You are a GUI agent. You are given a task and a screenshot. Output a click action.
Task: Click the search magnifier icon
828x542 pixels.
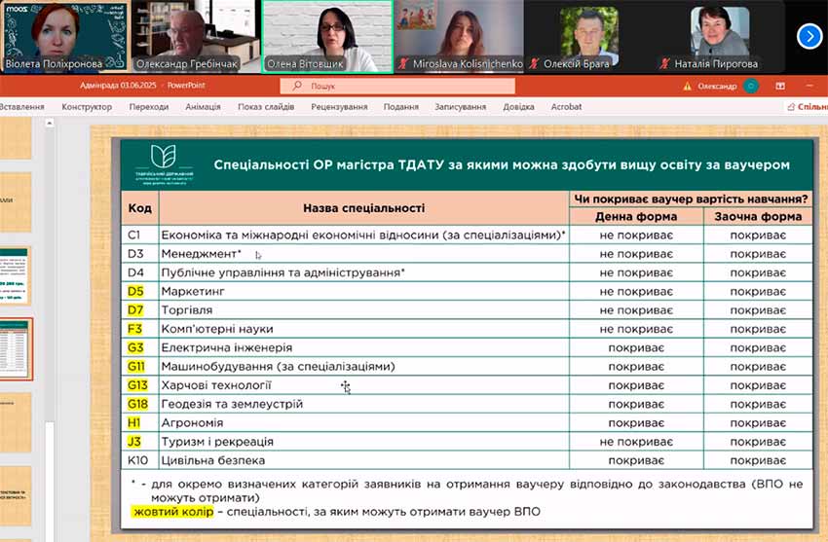pos(301,86)
